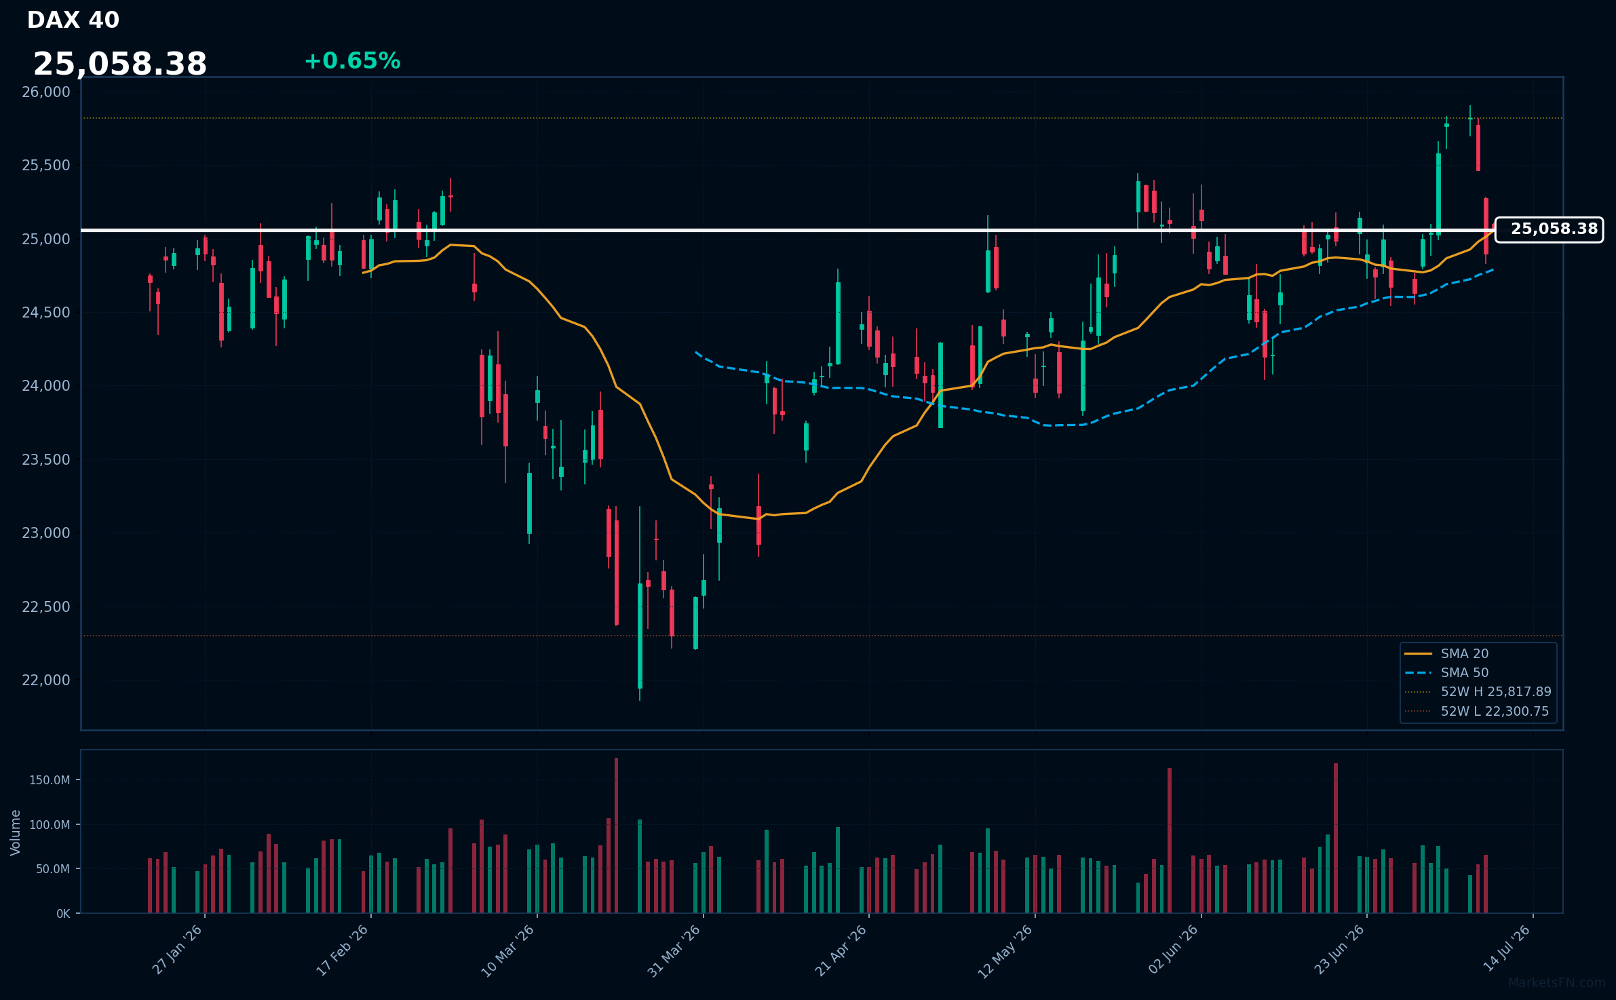This screenshot has height=1000, width=1616.
Task: Click the 0K volume axis label
Action: pyautogui.click(x=63, y=914)
